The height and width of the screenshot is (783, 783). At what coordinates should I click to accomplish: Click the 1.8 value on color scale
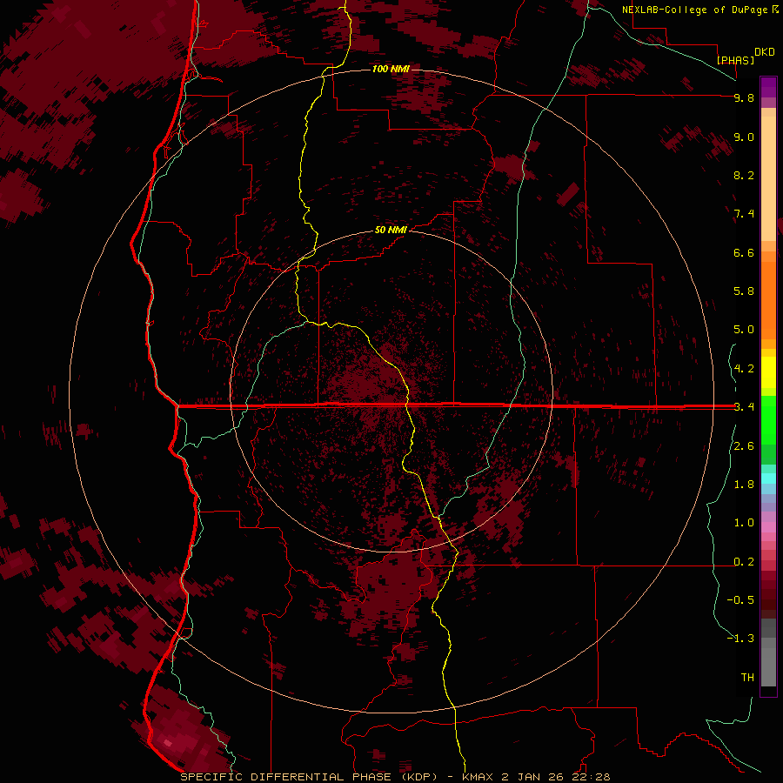[x=744, y=485]
